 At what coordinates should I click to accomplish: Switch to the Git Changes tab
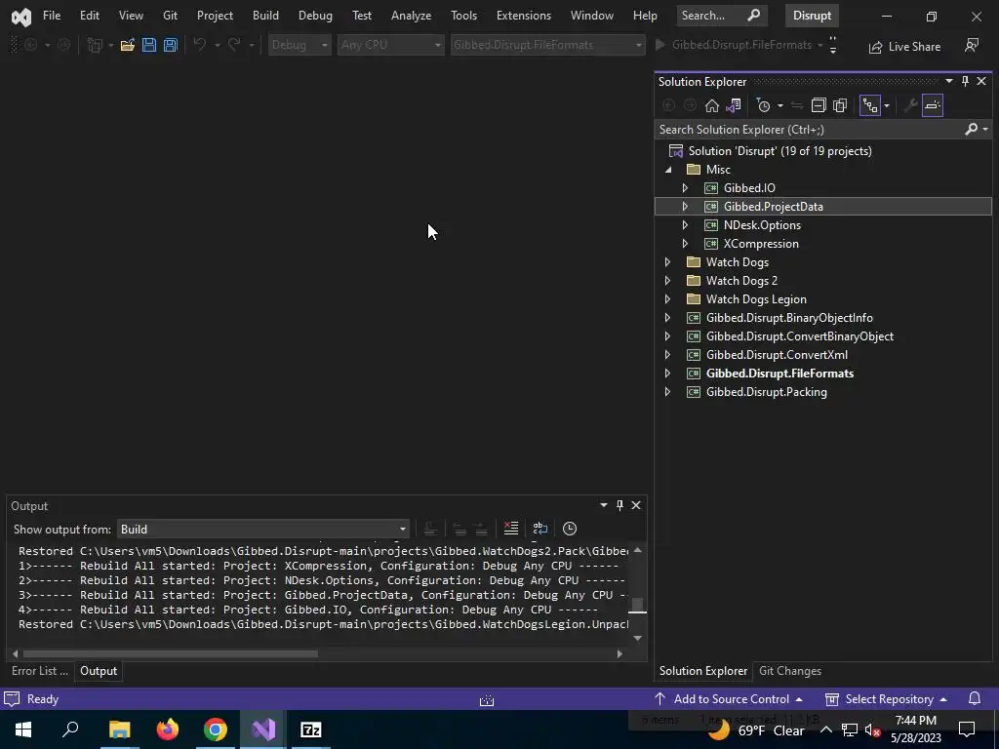tap(790, 671)
